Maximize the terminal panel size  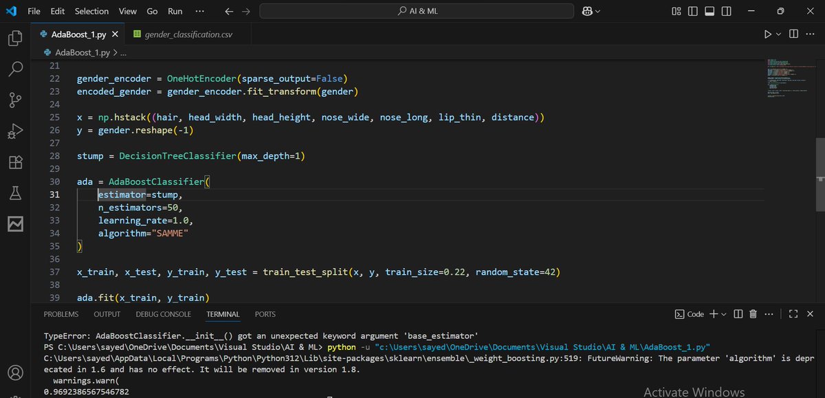coord(792,314)
